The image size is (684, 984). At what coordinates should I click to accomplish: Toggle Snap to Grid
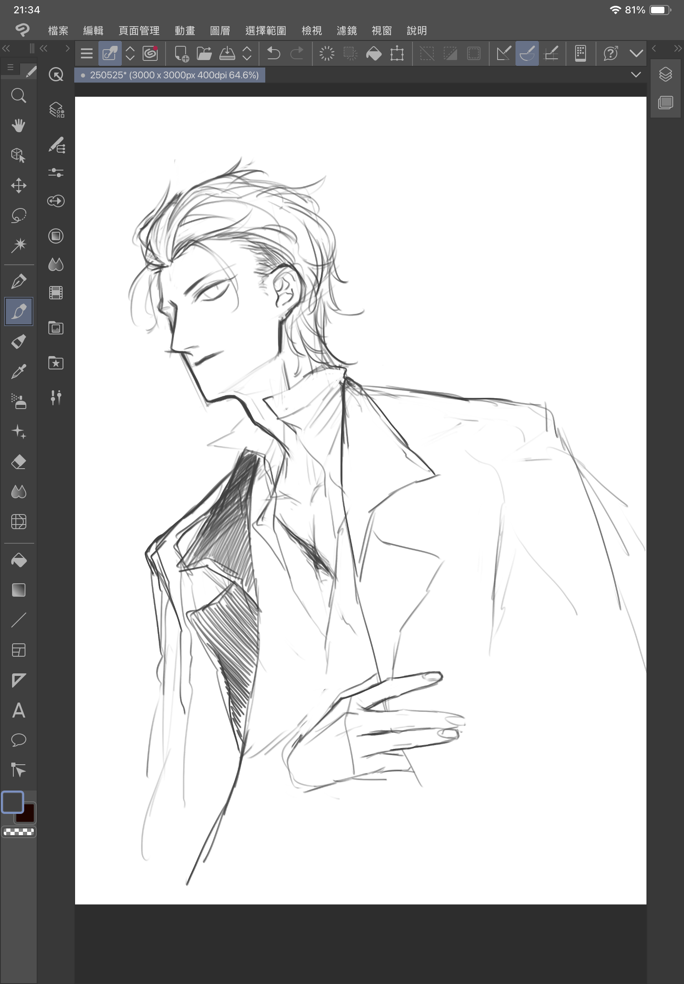click(x=551, y=53)
